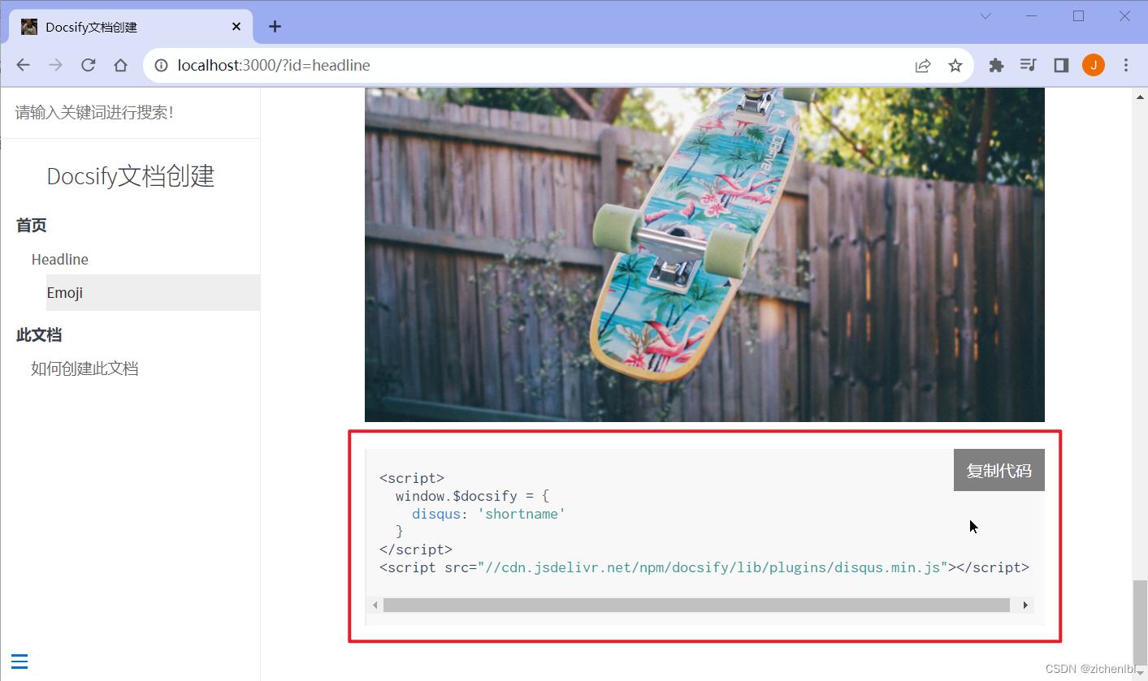Open a new browser tab
Image resolution: width=1148 pixels, height=681 pixels.
275,27
